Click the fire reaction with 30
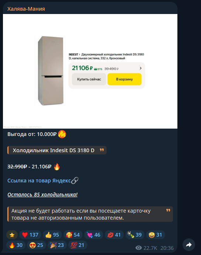This screenshot has height=255, width=201. click(16, 245)
